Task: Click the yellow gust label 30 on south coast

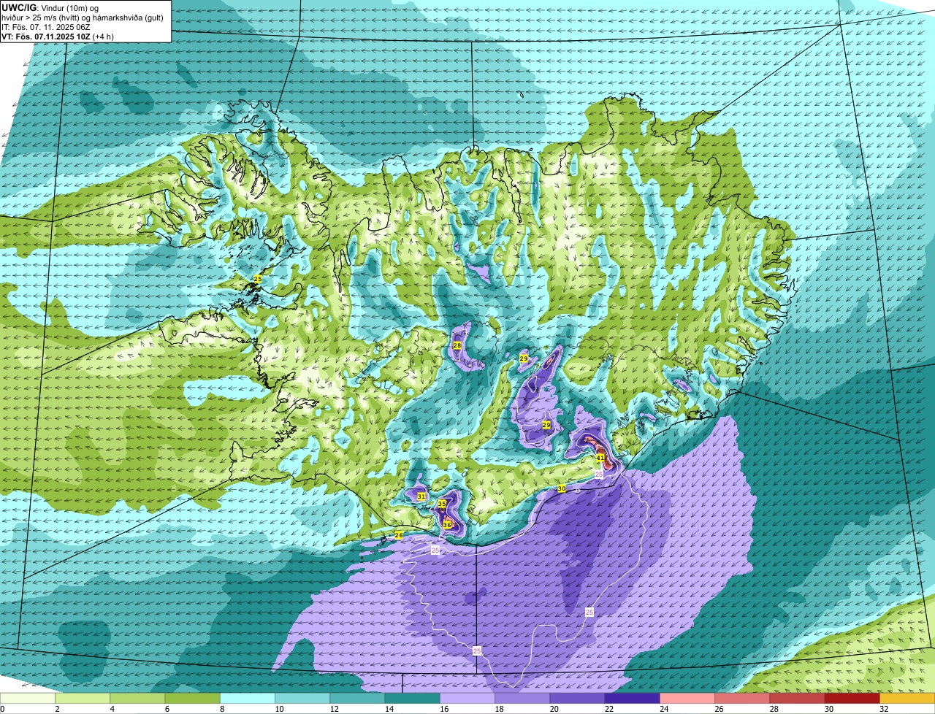Action: pyautogui.click(x=562, y=488)
